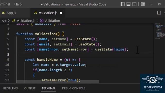Open the Validation symbol breadcrumb
This screenshot has width=165, height=93.
[x=52, y=21]
